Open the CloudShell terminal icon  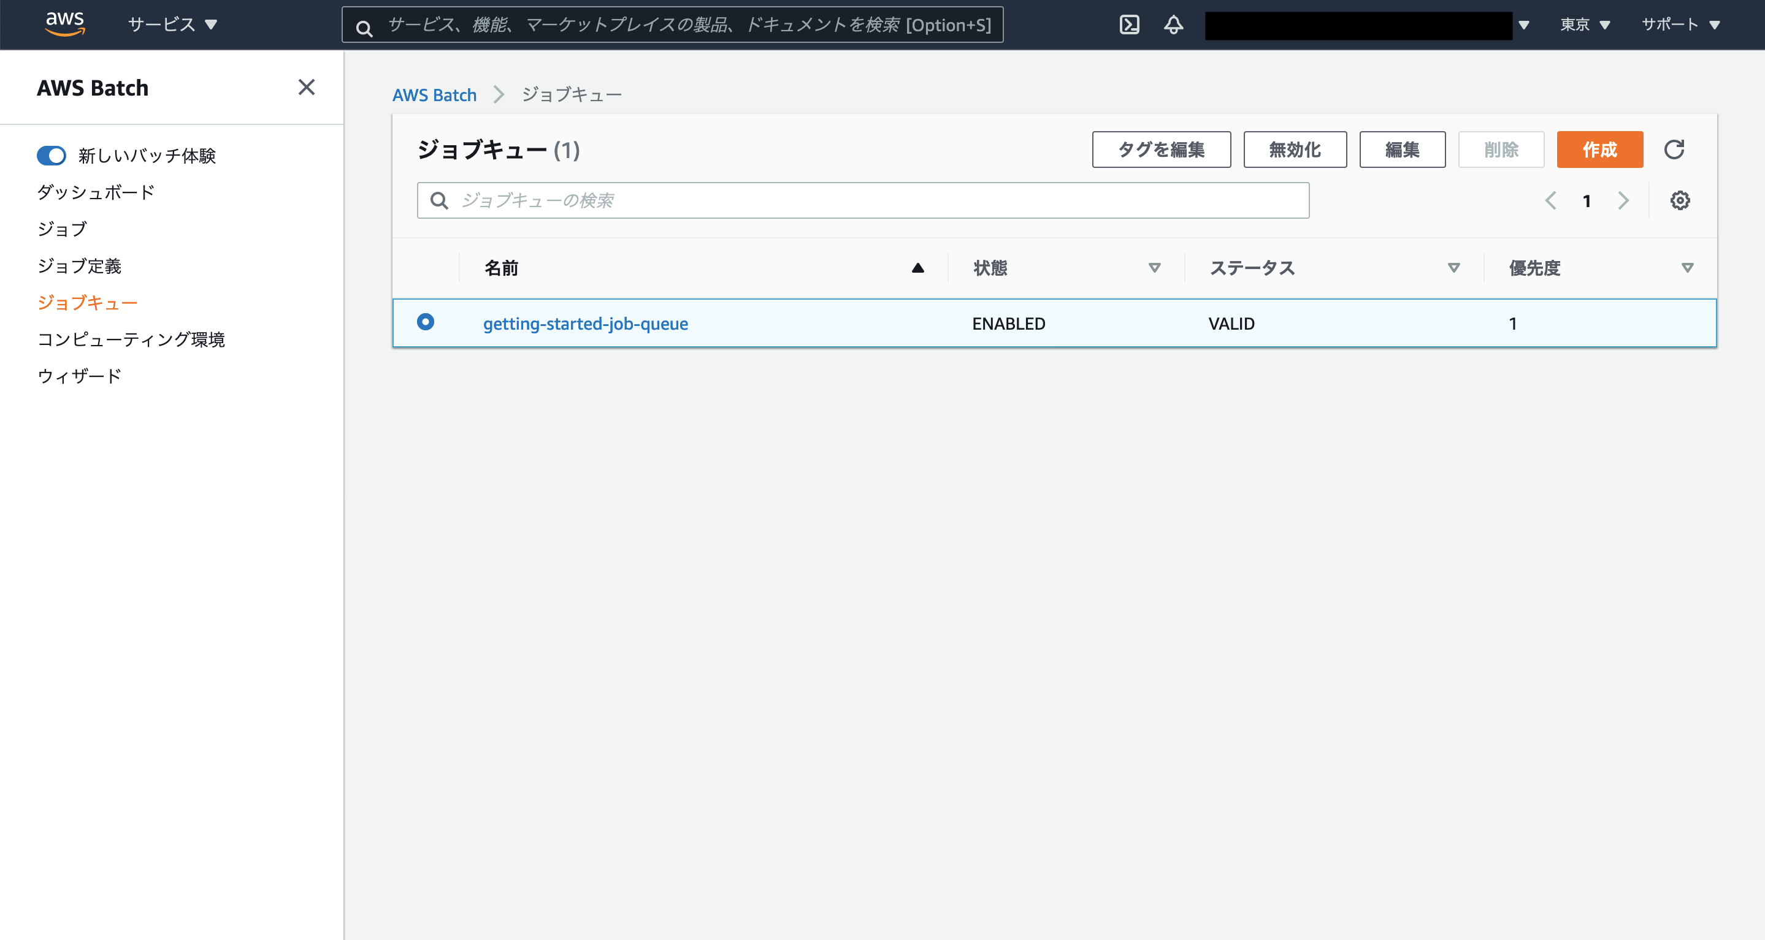(1129, 25)
